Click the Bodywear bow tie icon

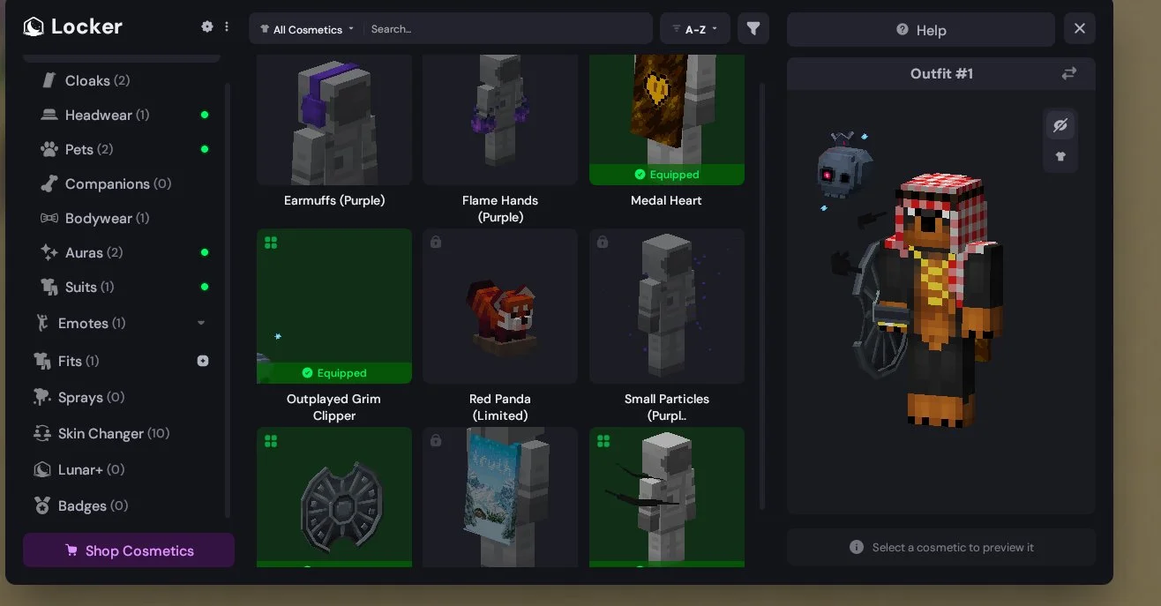(49, 218)
